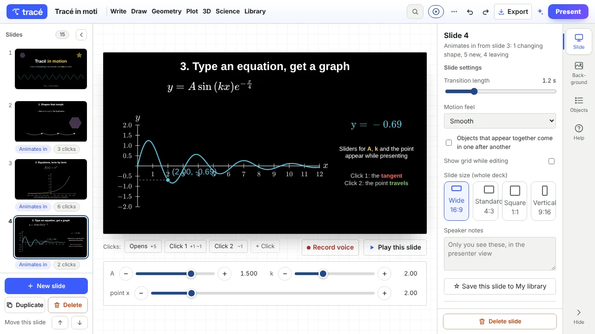Increase k value with plus button

click(384, 274)
